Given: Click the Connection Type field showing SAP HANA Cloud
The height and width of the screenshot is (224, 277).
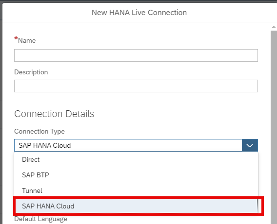Looking at the screenshot, I should click(128, 145).
